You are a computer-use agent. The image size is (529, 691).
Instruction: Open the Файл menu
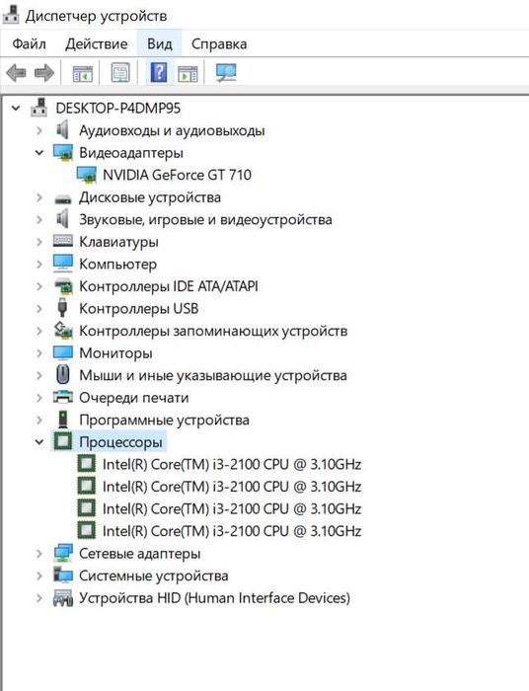(29, 43)
